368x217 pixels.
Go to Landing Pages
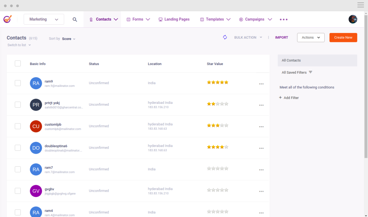(x=174, y=19)
